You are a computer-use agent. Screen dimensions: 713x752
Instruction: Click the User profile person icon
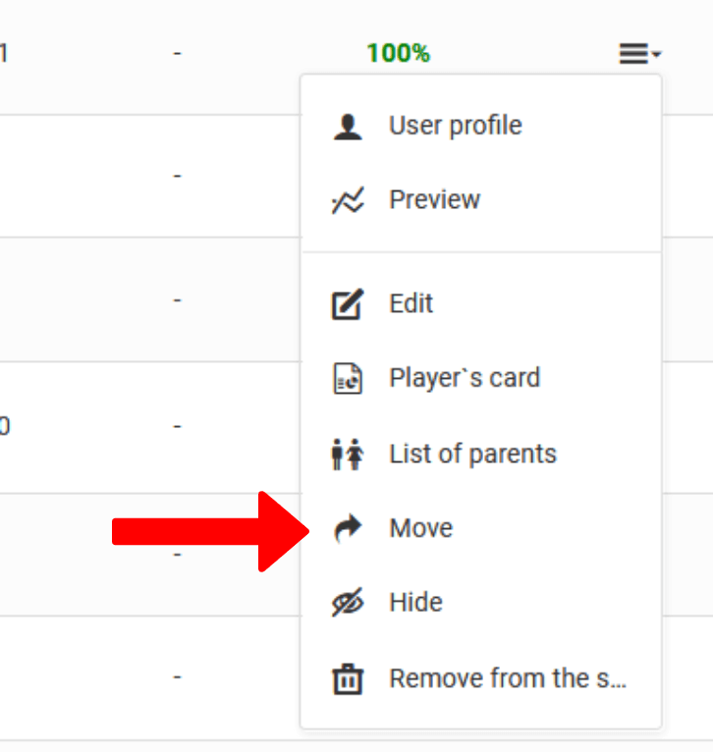(x=348, y=127)
